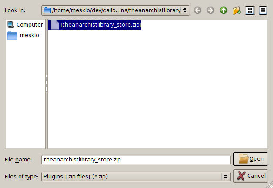
Task: Open the Look in path dropdown
Action: click(x=116, y=10)
